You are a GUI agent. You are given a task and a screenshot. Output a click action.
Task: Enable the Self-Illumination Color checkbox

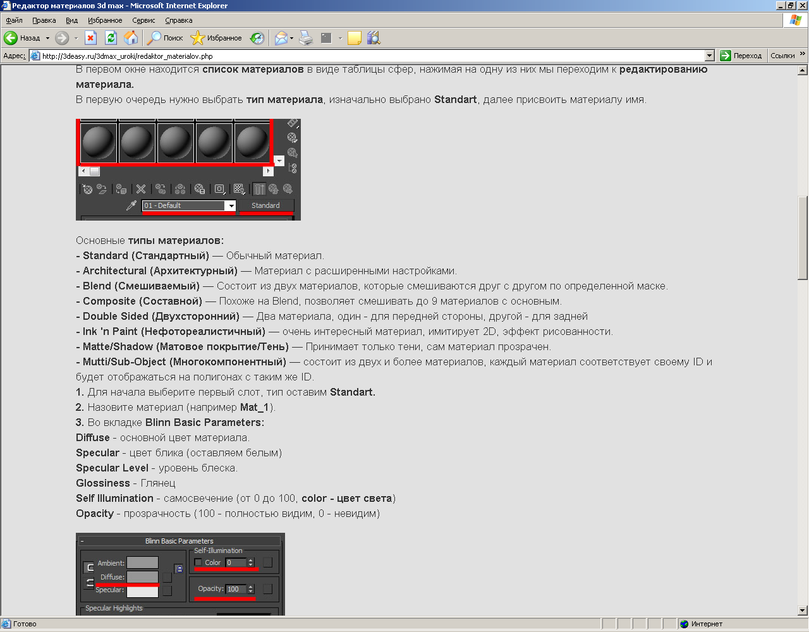198,562
